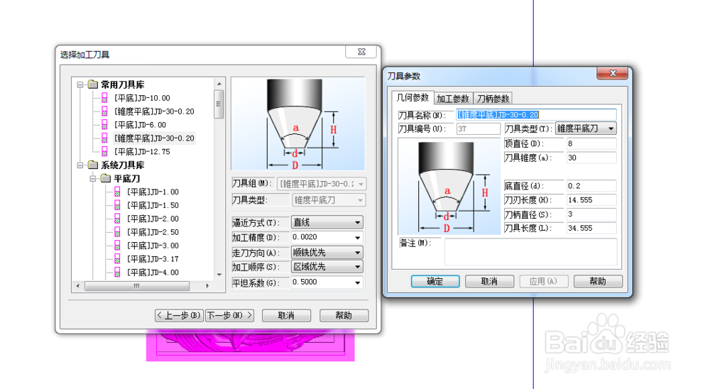Click the 上一步(B) button
This screenshot has width=710, height=389.
click(x=180, y=315)
